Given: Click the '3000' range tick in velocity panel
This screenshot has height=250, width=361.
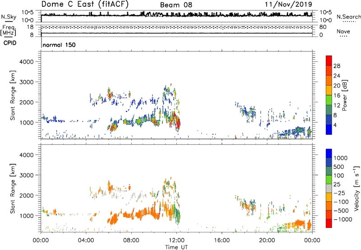Looking at the screenshot, I should 26,175.
